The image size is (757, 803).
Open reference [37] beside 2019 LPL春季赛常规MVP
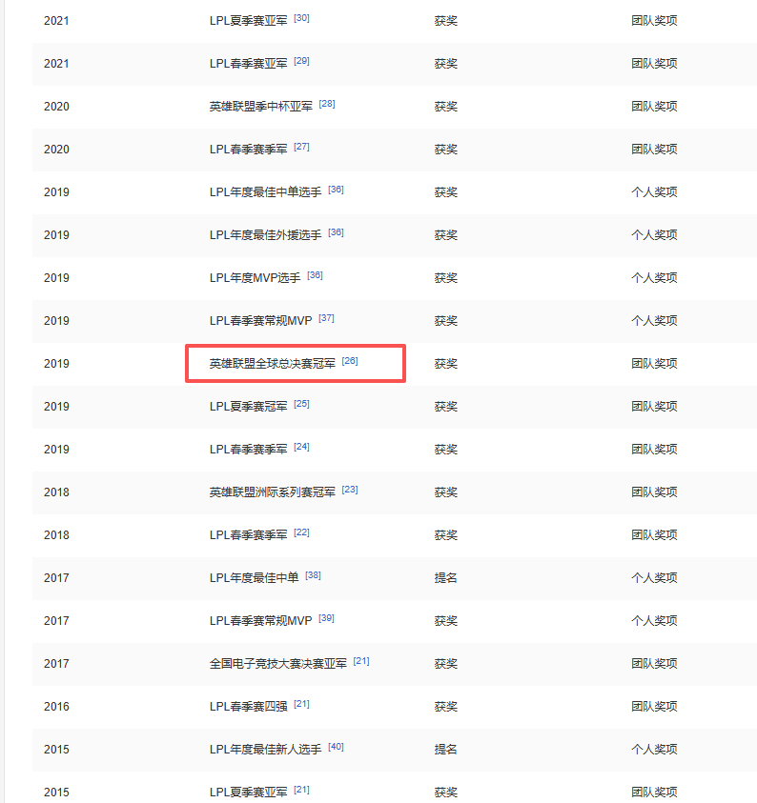[326, 318]
